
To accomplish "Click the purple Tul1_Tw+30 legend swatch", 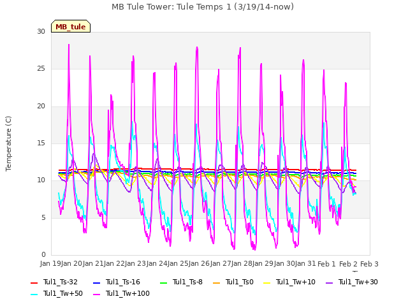I will 329,283.
